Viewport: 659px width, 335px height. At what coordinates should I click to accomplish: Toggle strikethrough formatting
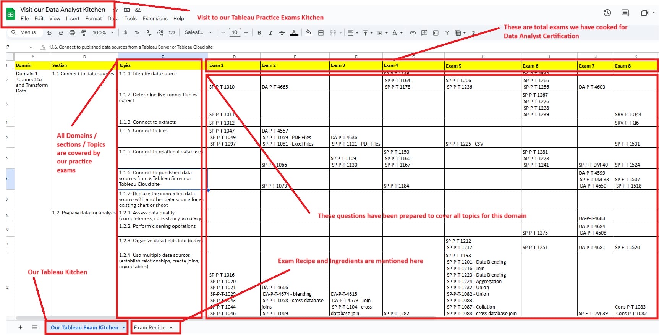click(282, 32)
